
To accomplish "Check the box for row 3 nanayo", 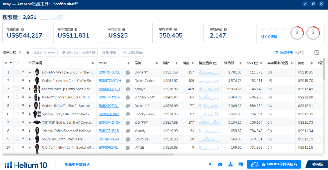I will click(x=17, y=89).
